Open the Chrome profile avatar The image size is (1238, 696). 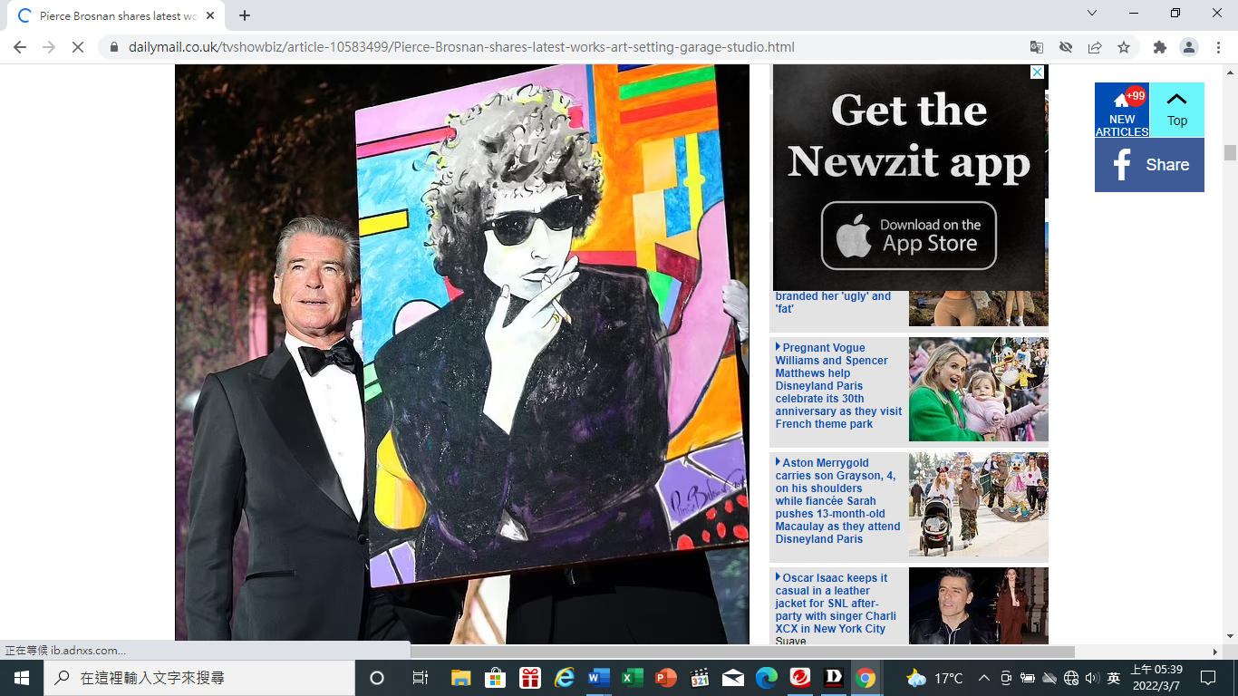pos(1189,47)
